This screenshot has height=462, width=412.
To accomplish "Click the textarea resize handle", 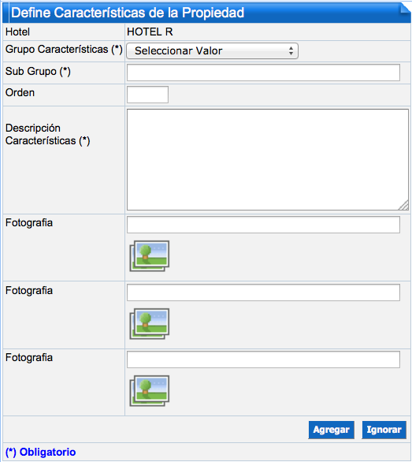I will [404, 206].
